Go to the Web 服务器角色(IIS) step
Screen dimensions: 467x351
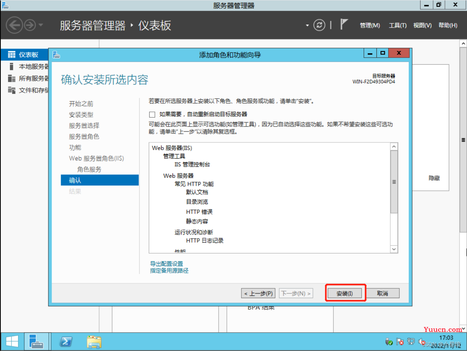click(96, 159)
